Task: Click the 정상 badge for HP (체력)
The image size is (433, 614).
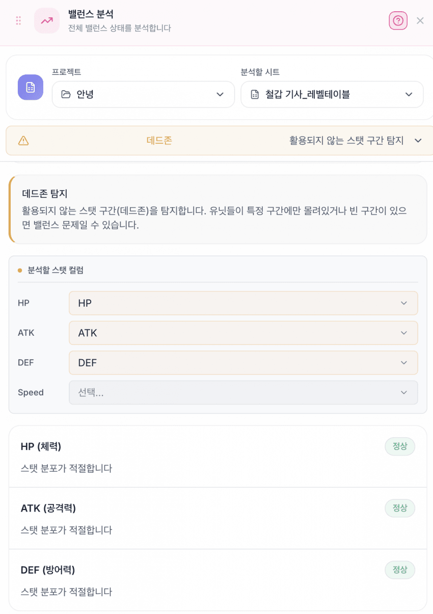Action: (x=399, y=446)
